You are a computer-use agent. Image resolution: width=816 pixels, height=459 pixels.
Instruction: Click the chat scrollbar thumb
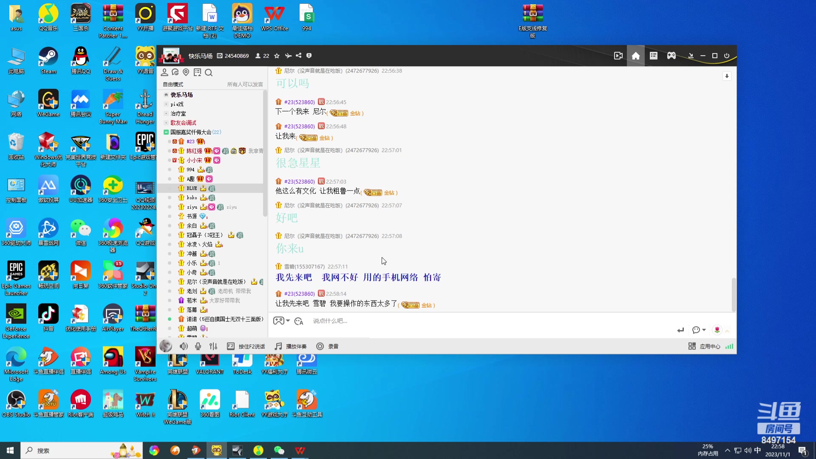[733, 295]
